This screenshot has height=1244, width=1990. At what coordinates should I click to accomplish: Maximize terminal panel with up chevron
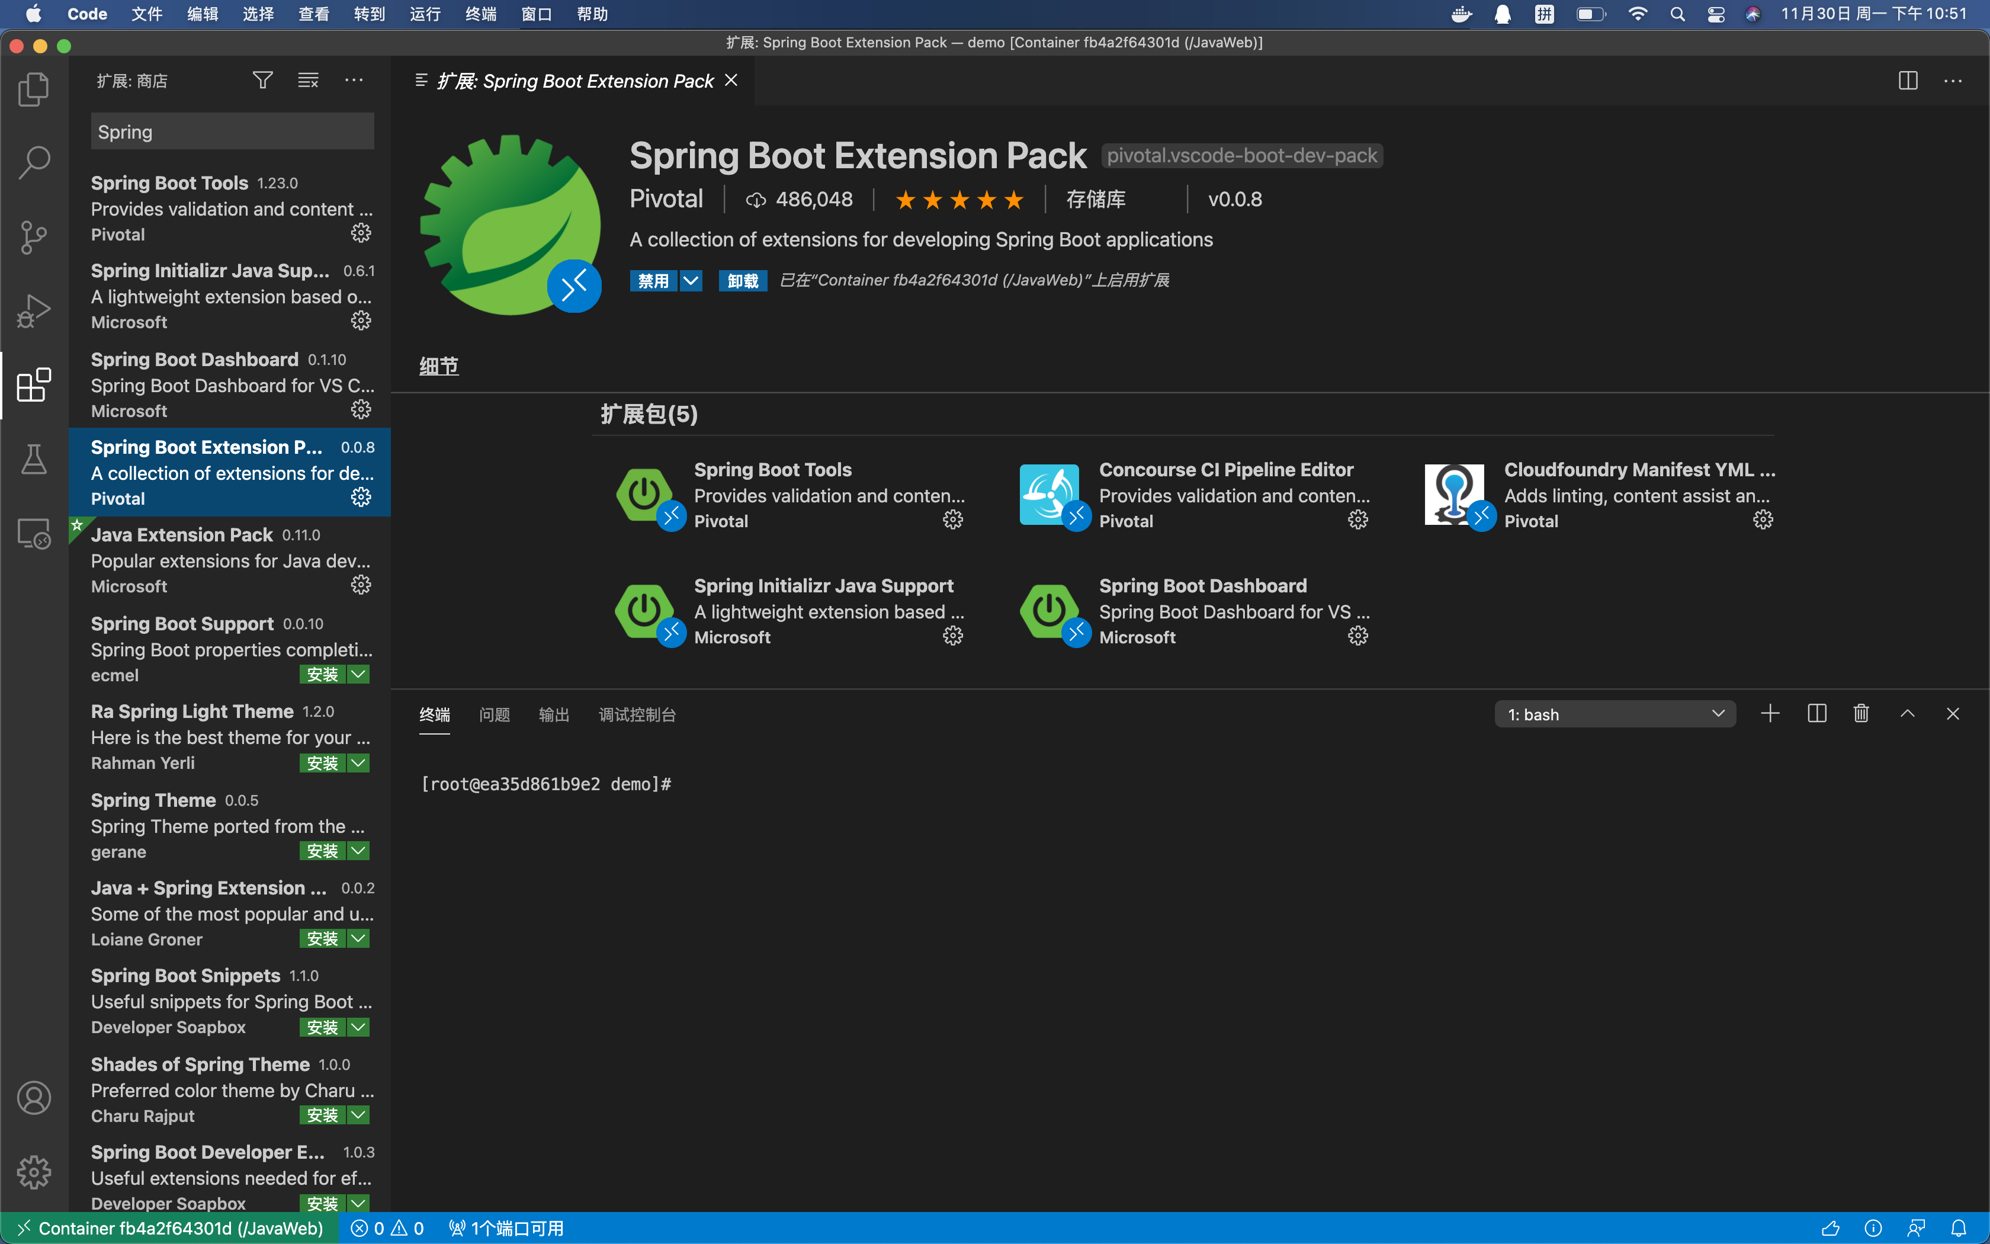[x=1908, y=713]
